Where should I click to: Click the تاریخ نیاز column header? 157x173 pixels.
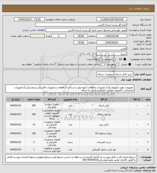pos(15,99)
